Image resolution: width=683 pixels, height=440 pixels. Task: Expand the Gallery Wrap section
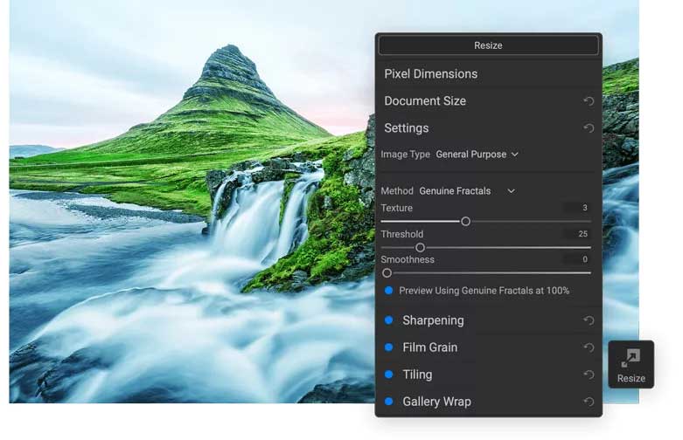(437, 402)
